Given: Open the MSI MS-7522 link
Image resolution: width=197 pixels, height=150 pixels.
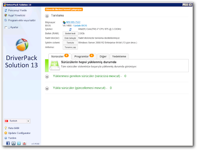Looking at the screenshot, I should [x=73, y=22].
